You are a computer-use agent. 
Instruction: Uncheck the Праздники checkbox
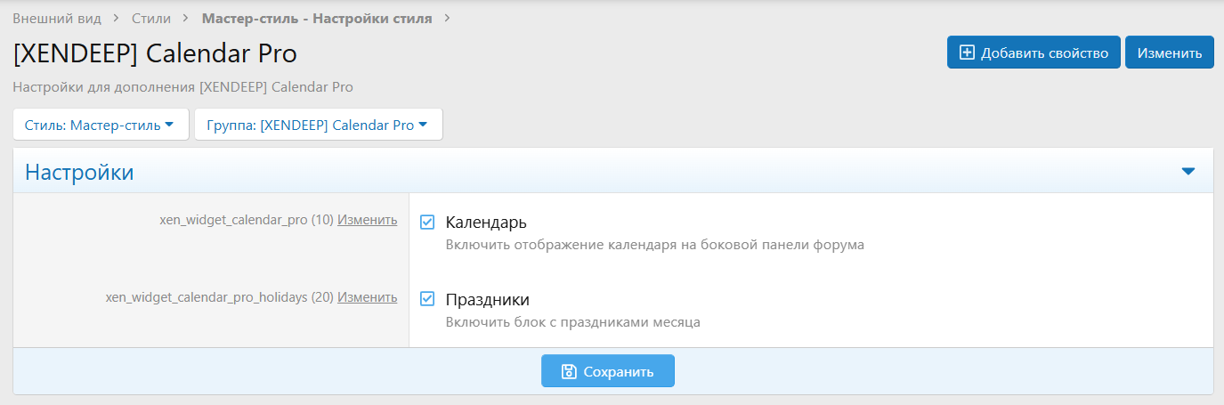427,299
